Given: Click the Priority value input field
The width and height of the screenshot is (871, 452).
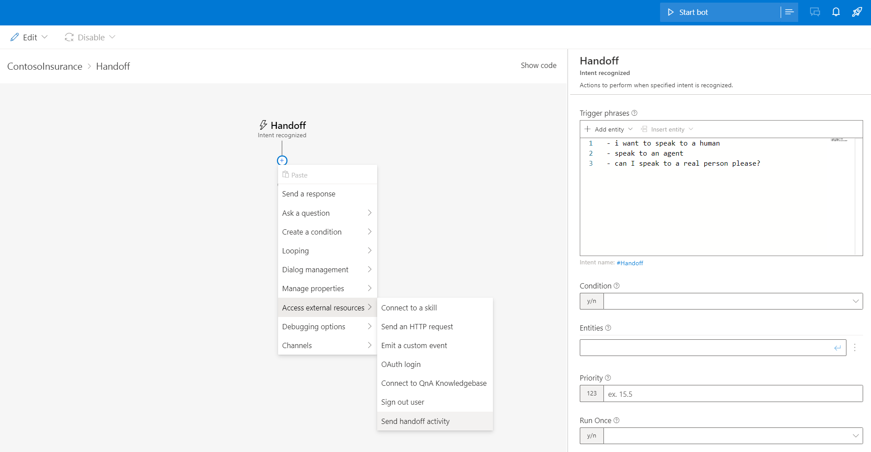Looking at the screenshot, I should coord(702,394).
